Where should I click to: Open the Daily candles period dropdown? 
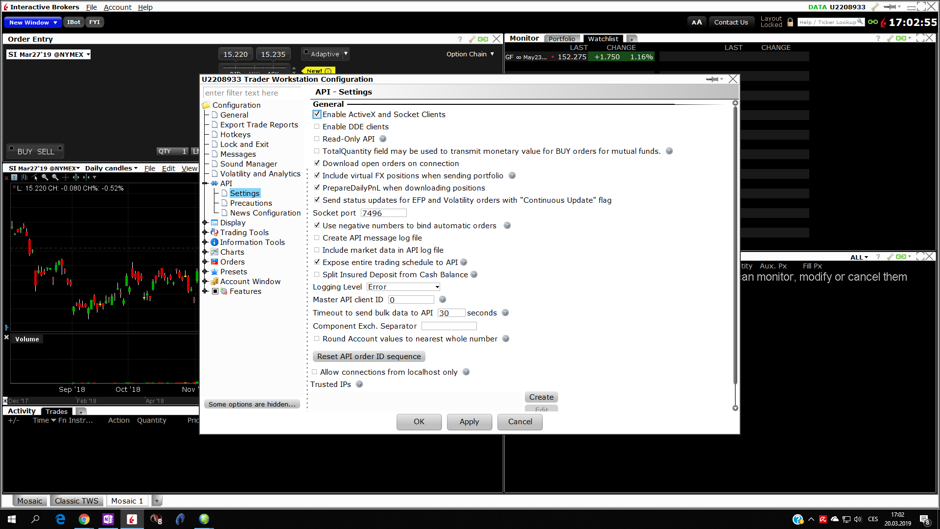click(x=111, y=168)
